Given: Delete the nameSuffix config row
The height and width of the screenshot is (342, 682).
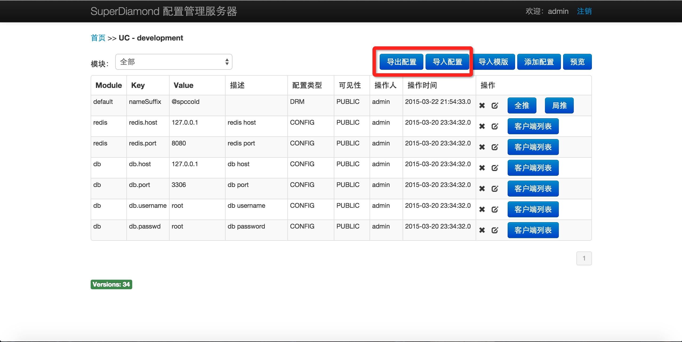Looking at the screenshot, I should [482, 105].
